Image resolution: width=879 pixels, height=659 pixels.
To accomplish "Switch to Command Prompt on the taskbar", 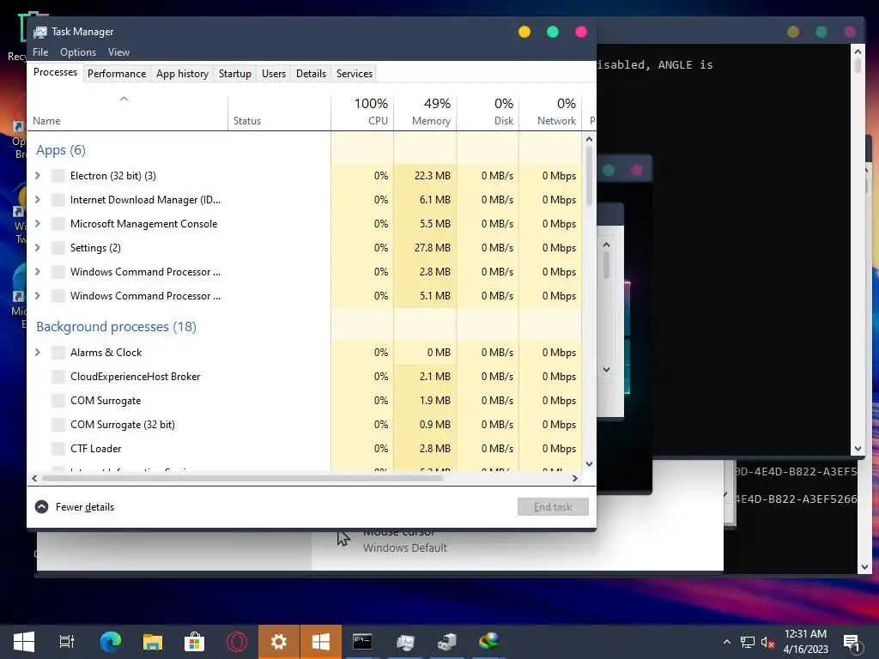I will pos(363,642).
